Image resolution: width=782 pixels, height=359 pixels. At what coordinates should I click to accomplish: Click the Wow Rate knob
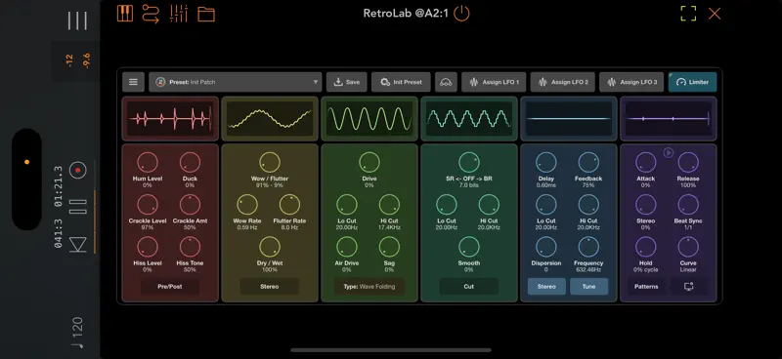[247, 205]
